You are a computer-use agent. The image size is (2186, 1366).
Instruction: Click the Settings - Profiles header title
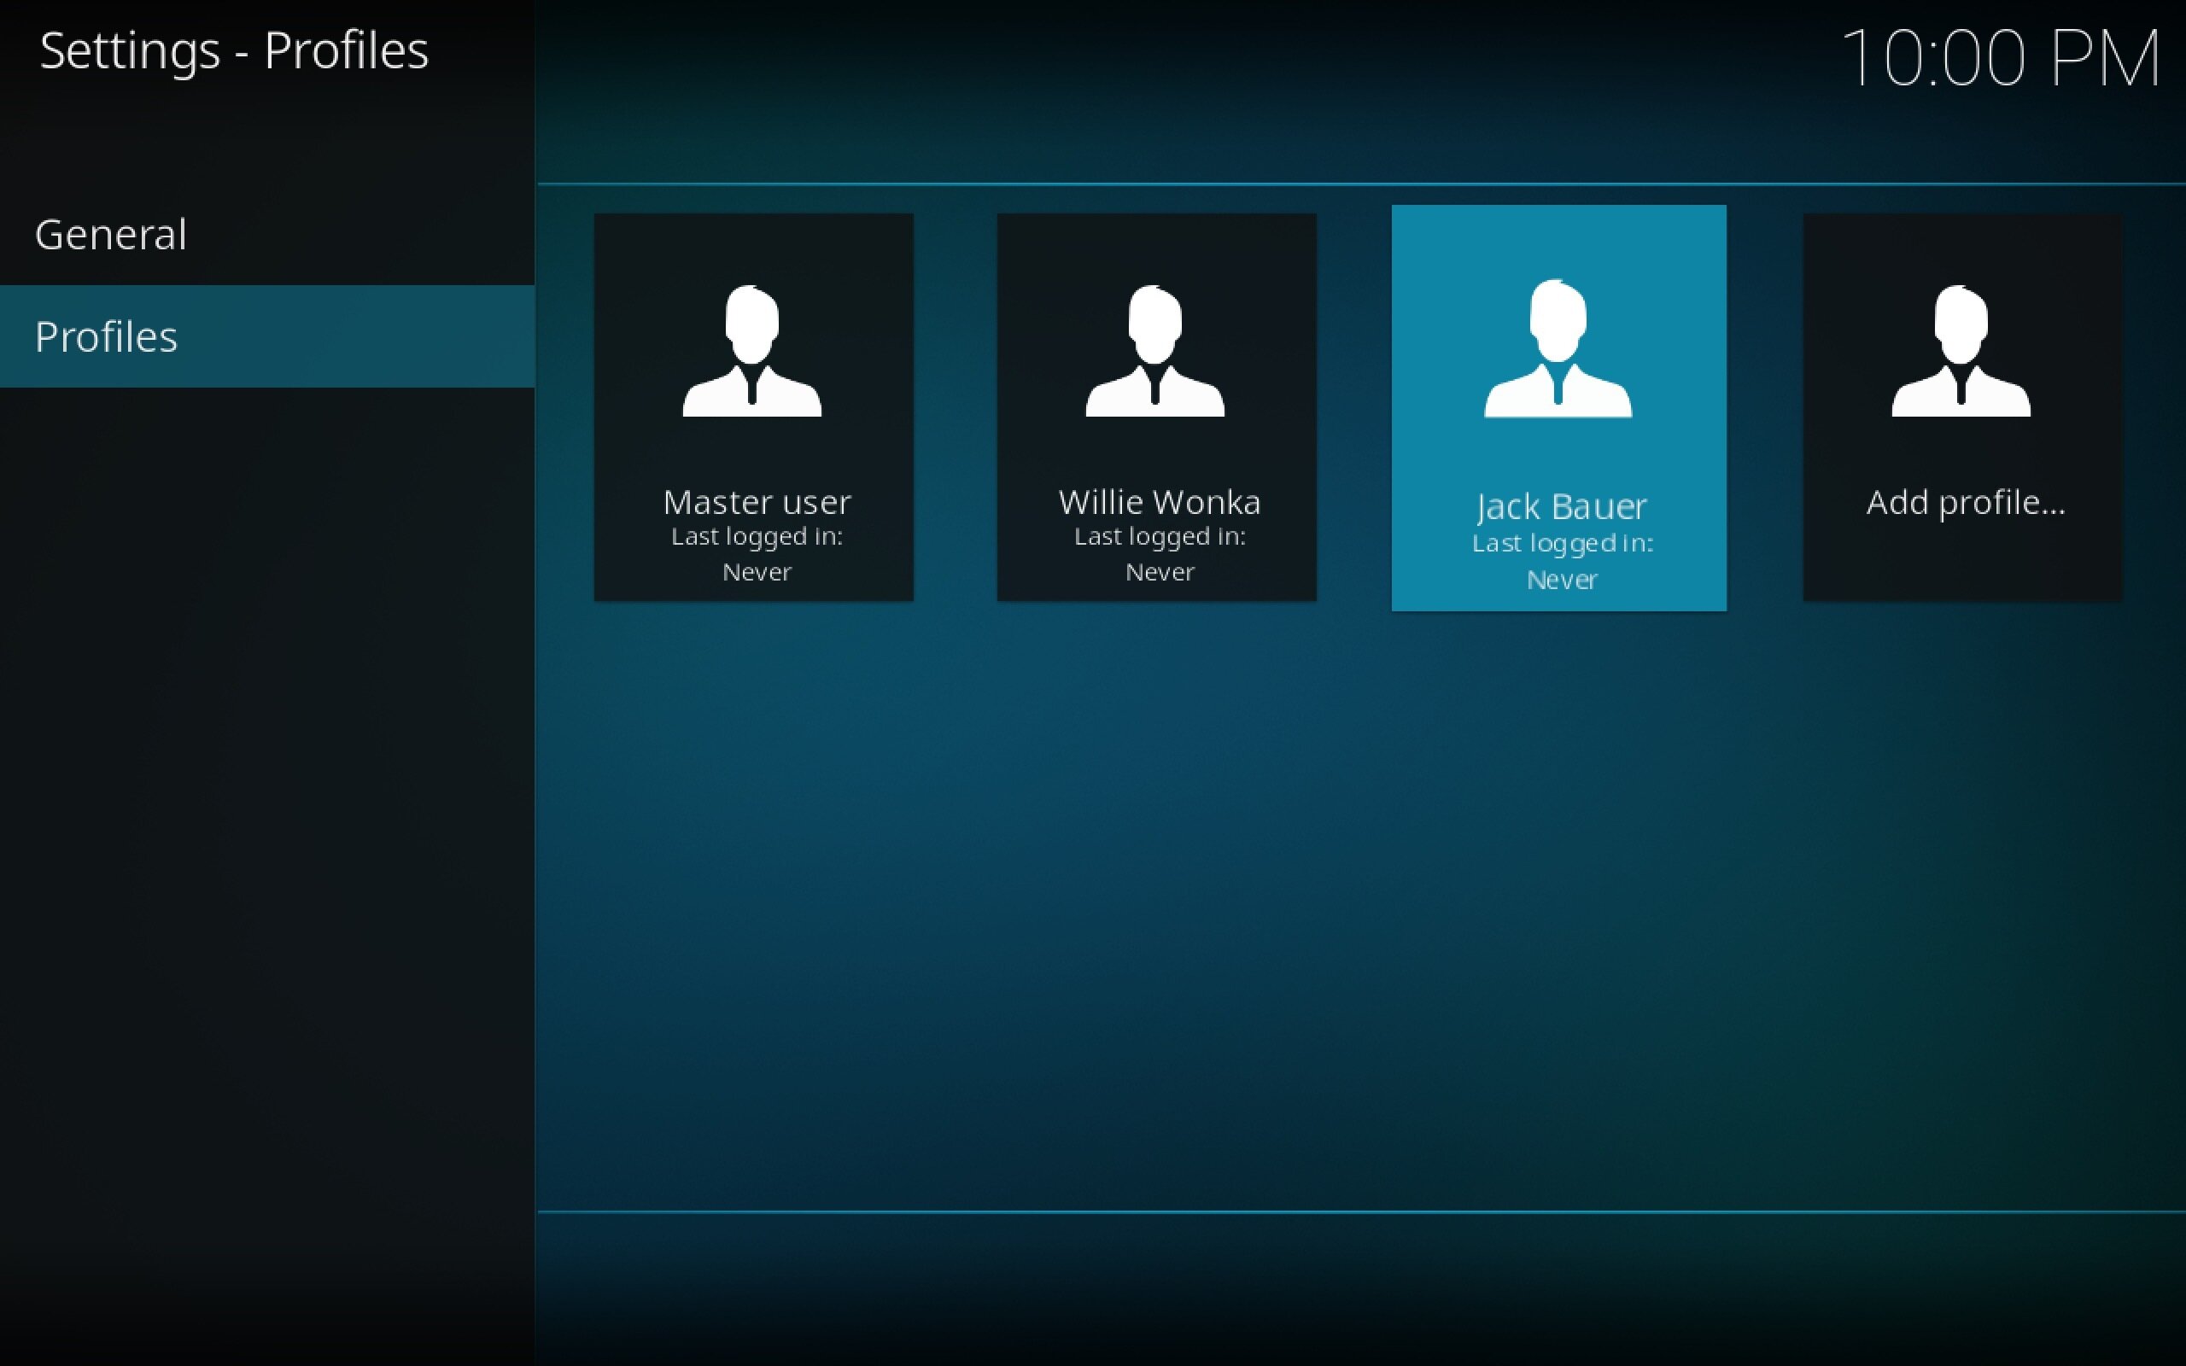[234, 50]
